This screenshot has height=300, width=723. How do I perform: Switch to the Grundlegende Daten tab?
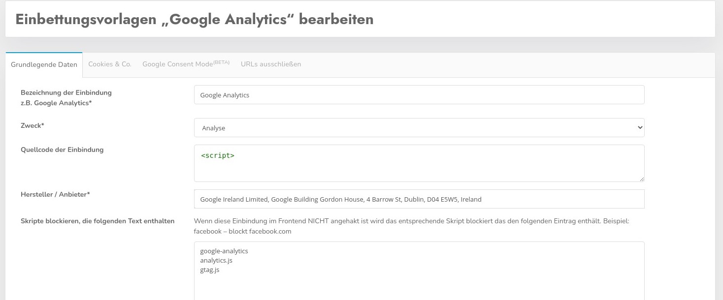(44, 65)
